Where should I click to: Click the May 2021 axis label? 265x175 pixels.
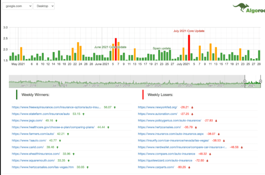pos(18,64)
